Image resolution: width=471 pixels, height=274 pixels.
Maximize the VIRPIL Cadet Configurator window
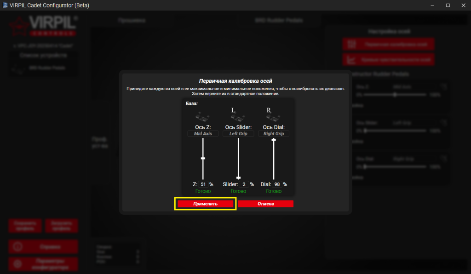(448, 5)
